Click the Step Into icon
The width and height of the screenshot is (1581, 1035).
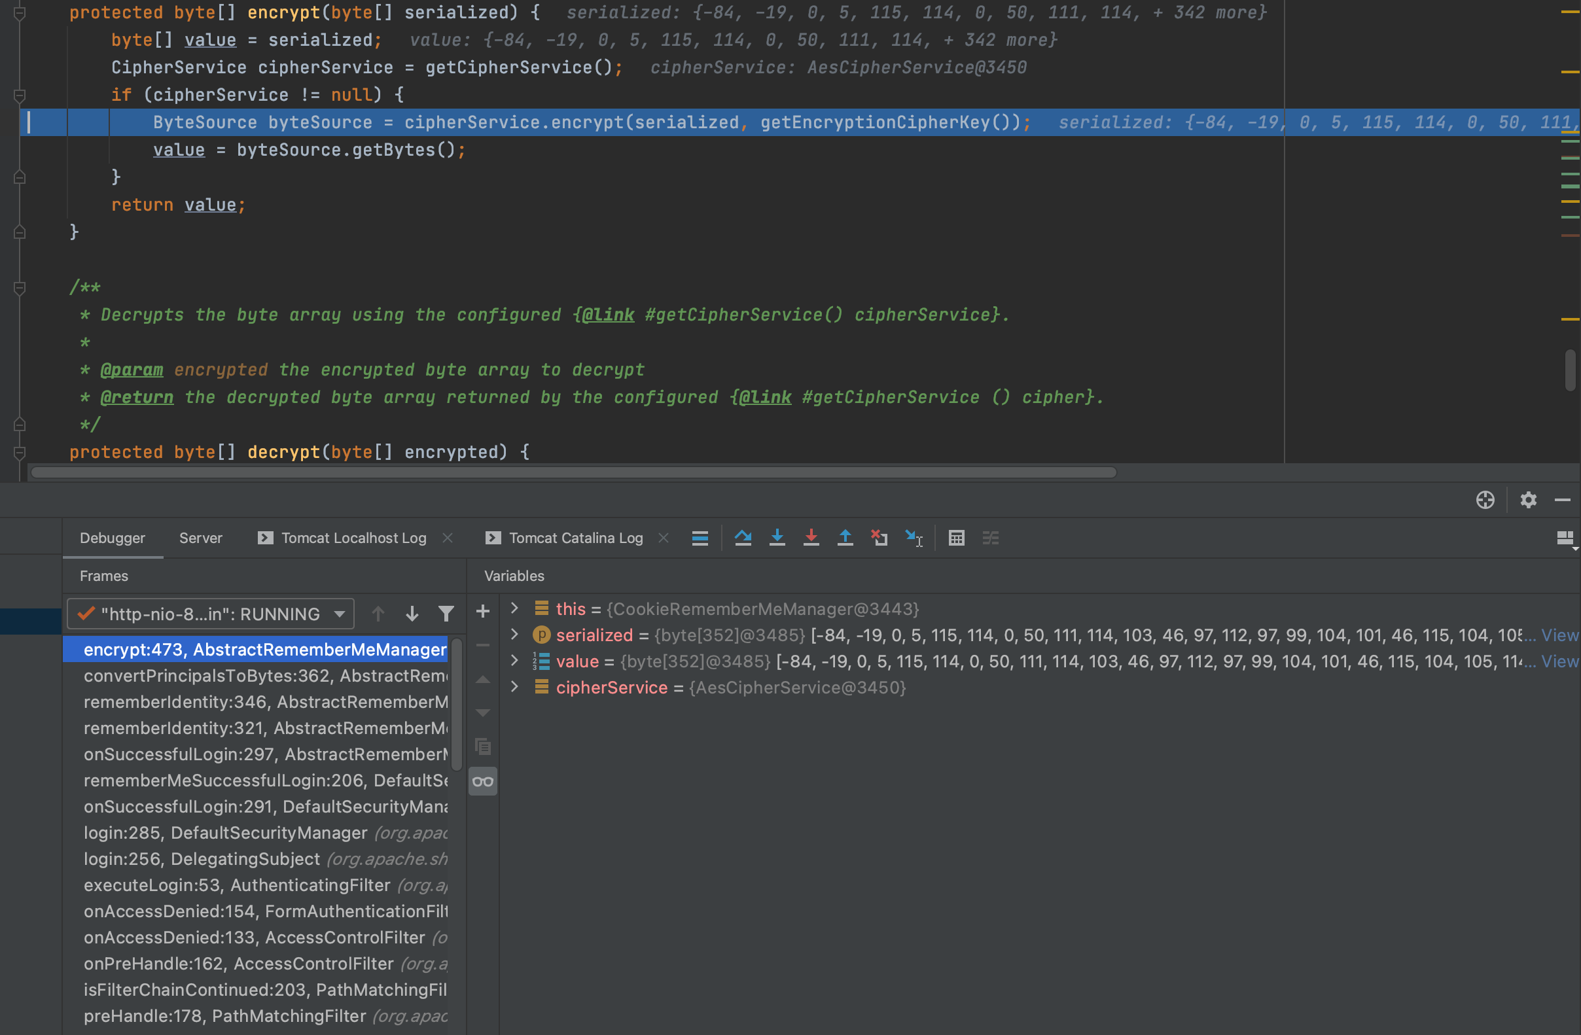777,537
